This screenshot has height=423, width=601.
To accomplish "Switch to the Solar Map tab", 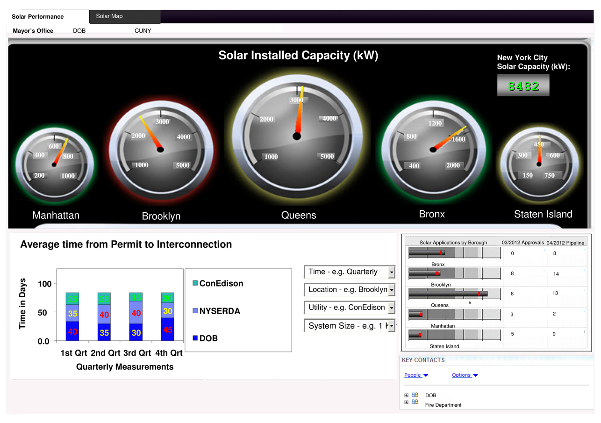I will pyautogui.click(x=109, y=16).
